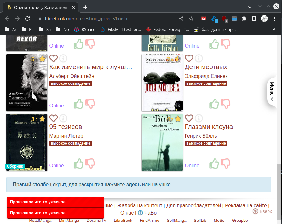Viewport: 282px width, 224px height.
Task: Show info for the Einstein book
Action: pyautogui.click(x=63, y=58)
